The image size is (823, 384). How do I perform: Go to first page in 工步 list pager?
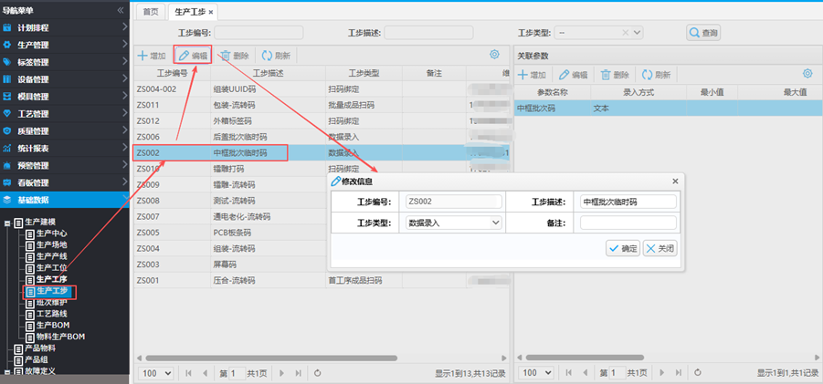[188, 373]
